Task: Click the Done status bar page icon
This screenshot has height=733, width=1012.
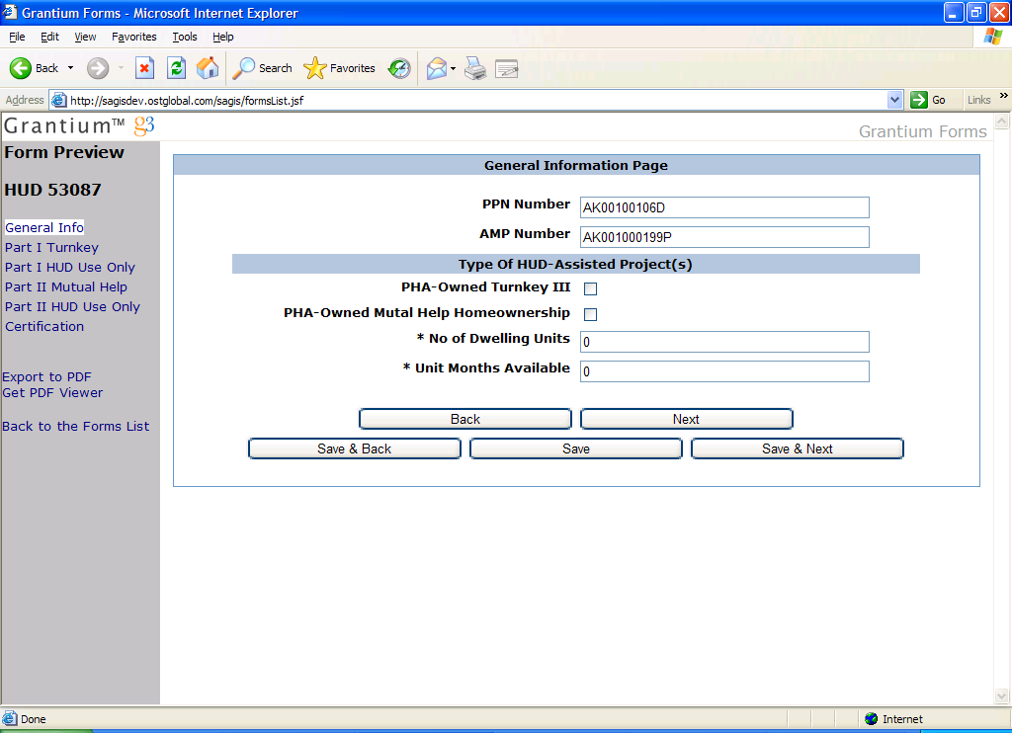Action: pyautogui.click(x=10, y=719)
